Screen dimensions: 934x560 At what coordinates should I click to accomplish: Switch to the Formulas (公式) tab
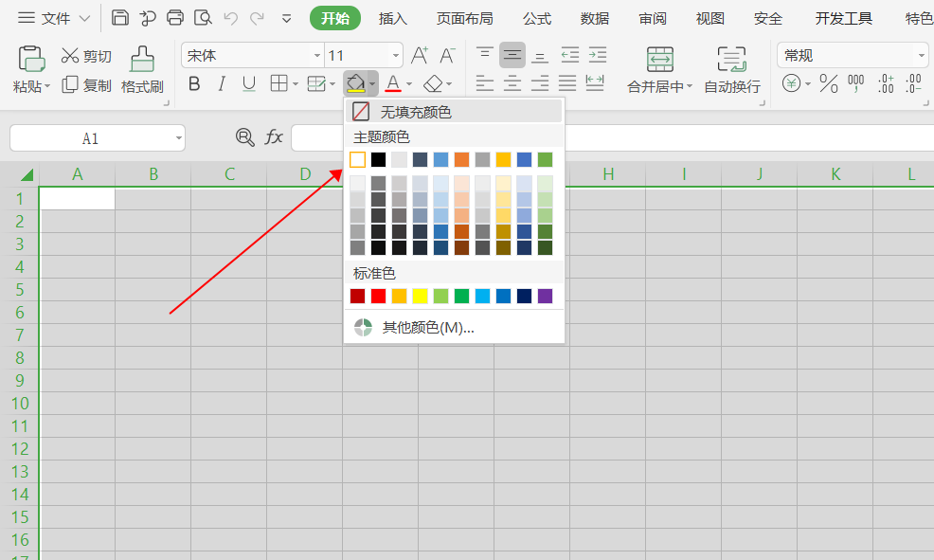[537, 18]
